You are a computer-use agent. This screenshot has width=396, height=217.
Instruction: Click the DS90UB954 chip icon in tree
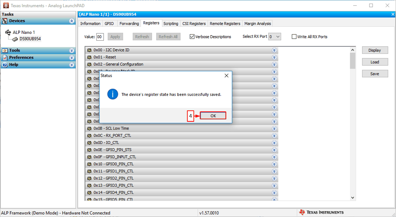tap(15, 39)
